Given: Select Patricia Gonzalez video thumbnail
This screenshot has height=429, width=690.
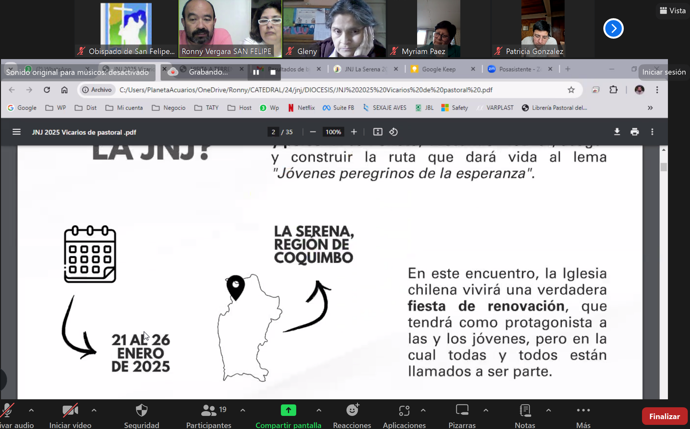Looking at the screenshot, I should (x=543, y=29).
